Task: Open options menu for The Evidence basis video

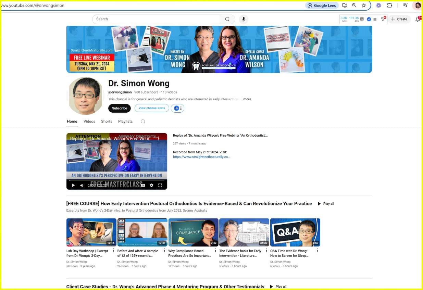Action: click(266, 251)
